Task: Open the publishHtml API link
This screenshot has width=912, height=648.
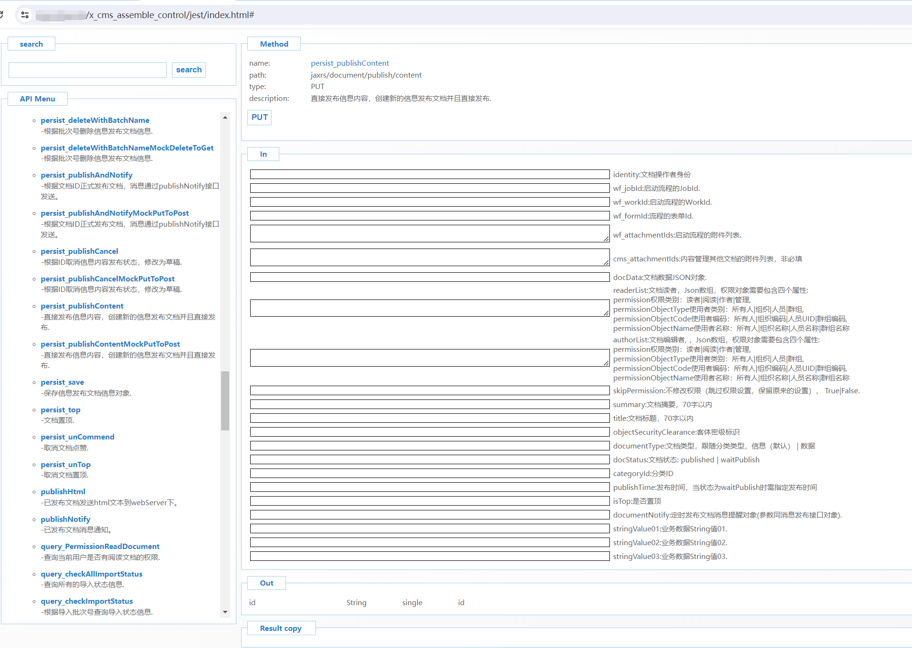Action: tap(63, 491)
